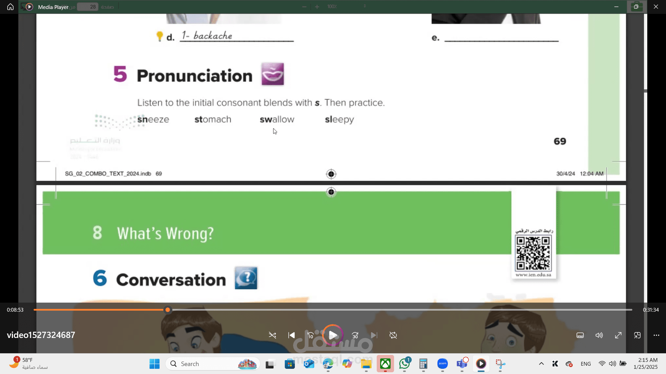This screenshot has height=374, width=666.
Task: Go to Media Player home
Action: tap(10, 7)
